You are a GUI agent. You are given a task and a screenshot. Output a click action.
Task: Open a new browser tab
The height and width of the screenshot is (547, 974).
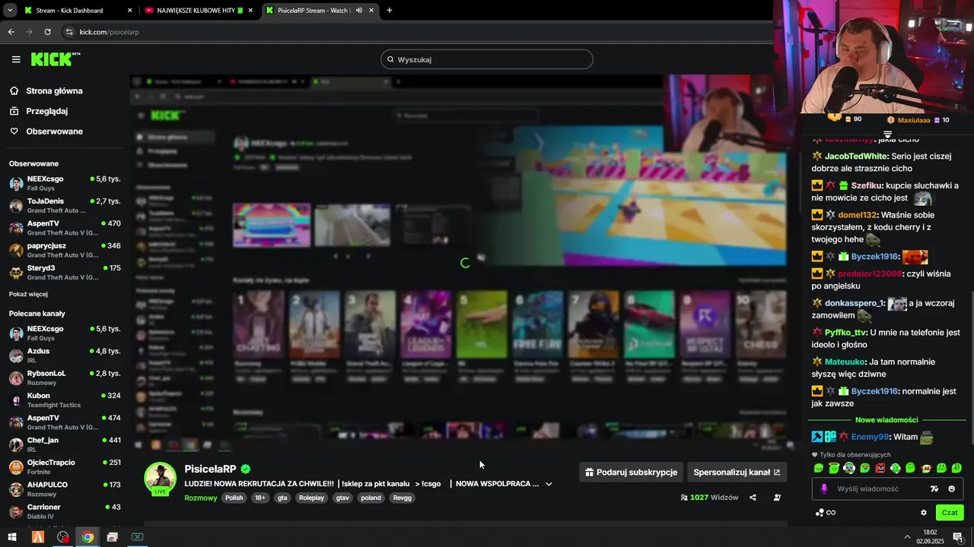click(x=390, y=11)
